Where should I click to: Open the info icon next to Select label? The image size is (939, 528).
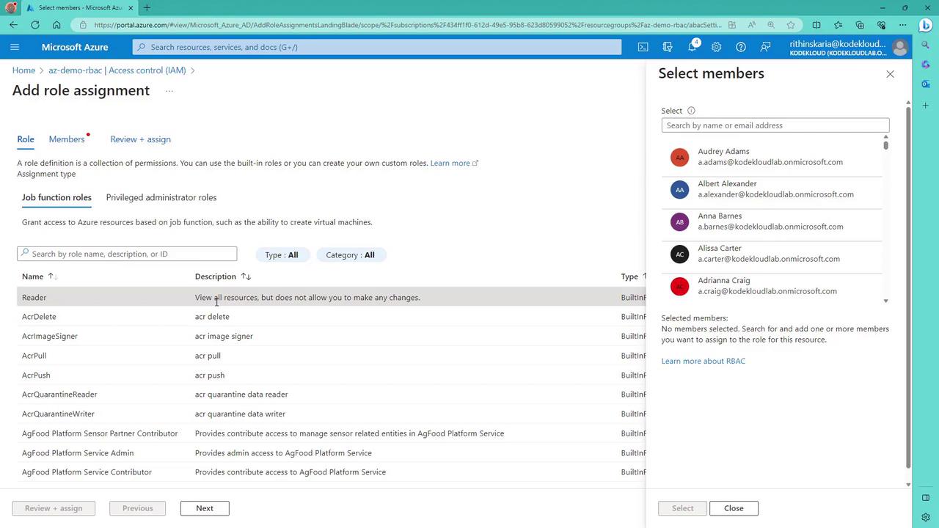tap(691, 111)
